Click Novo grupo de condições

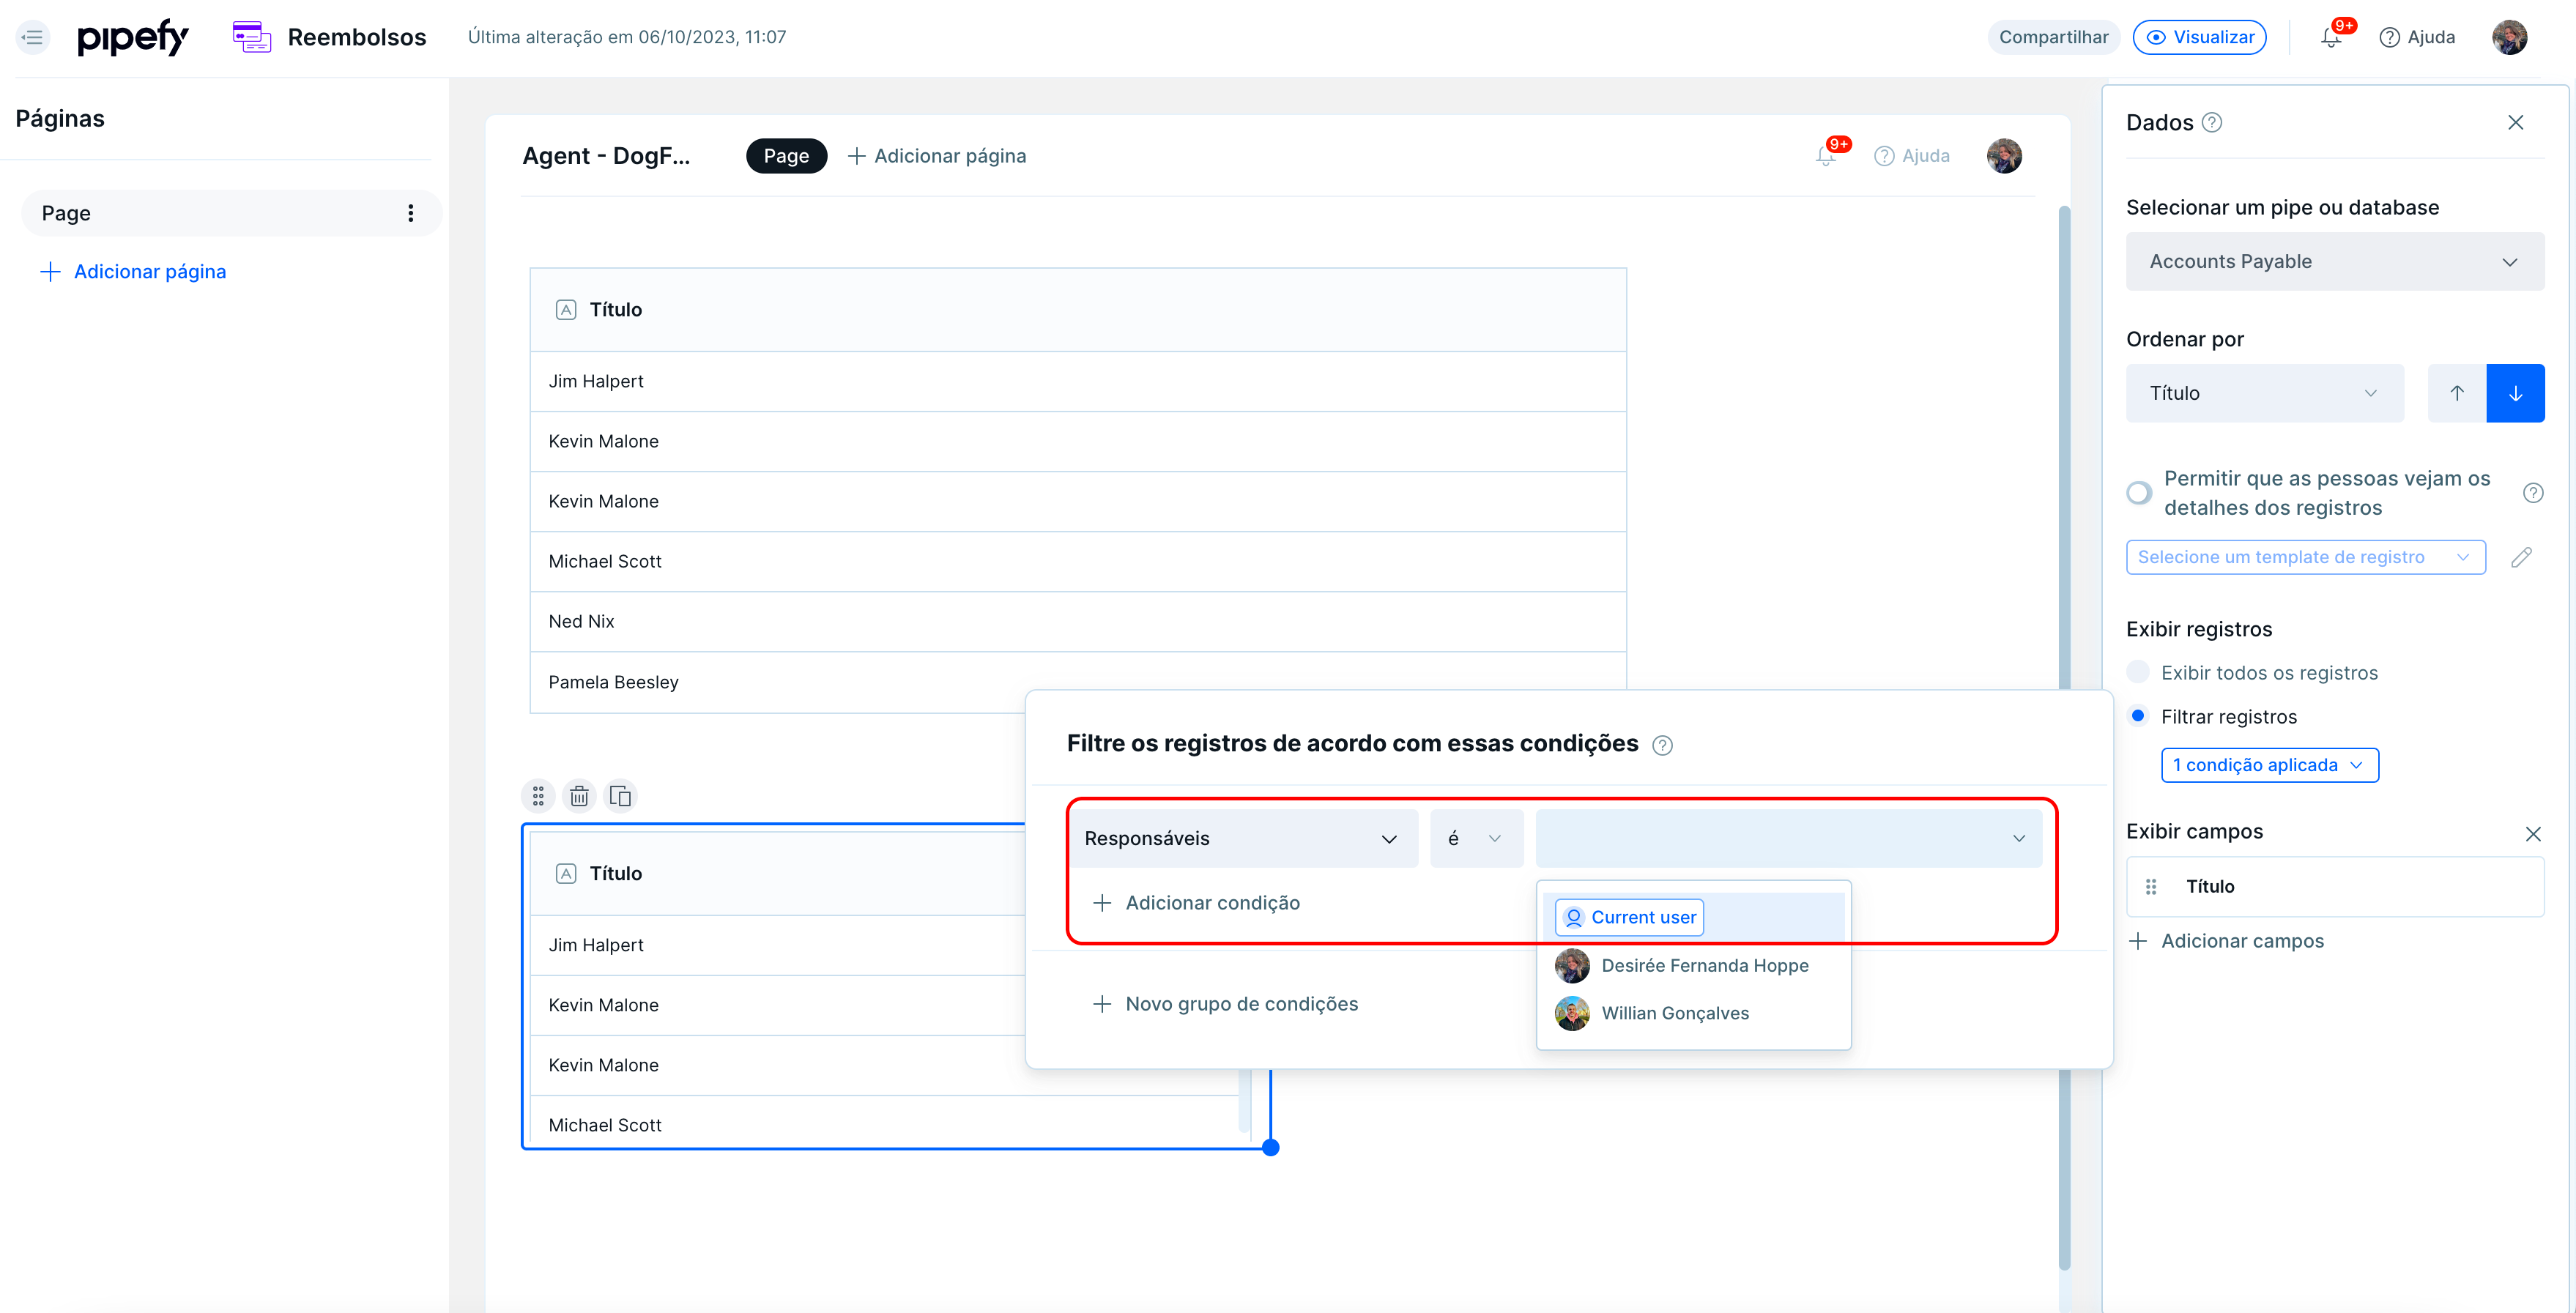[1225, 1003]
